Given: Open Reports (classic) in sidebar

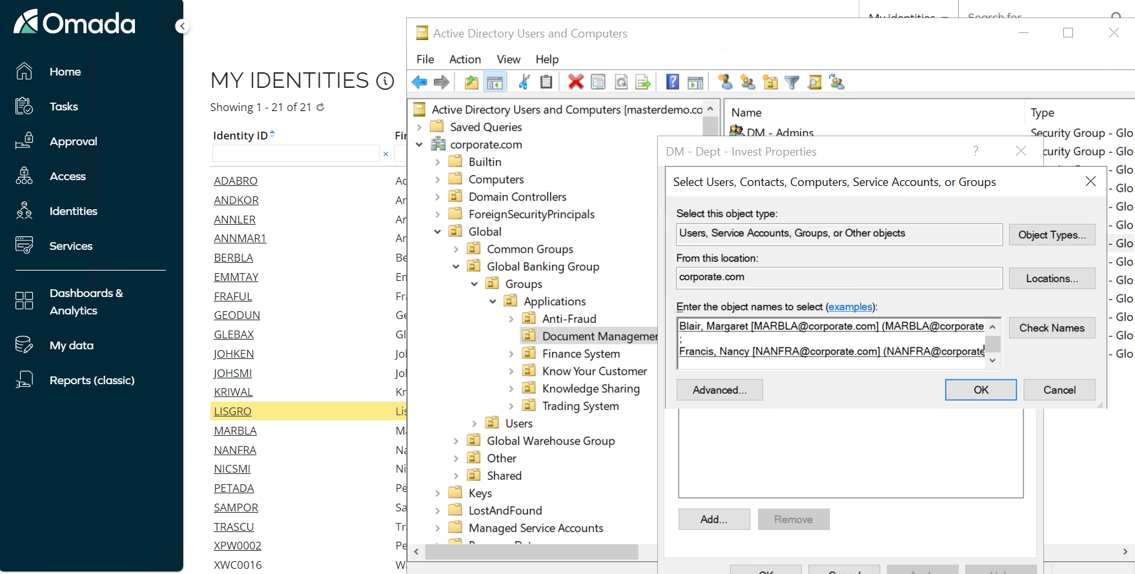Looking at the screenshot, I should pyautogui.click(x=92, y=380).
